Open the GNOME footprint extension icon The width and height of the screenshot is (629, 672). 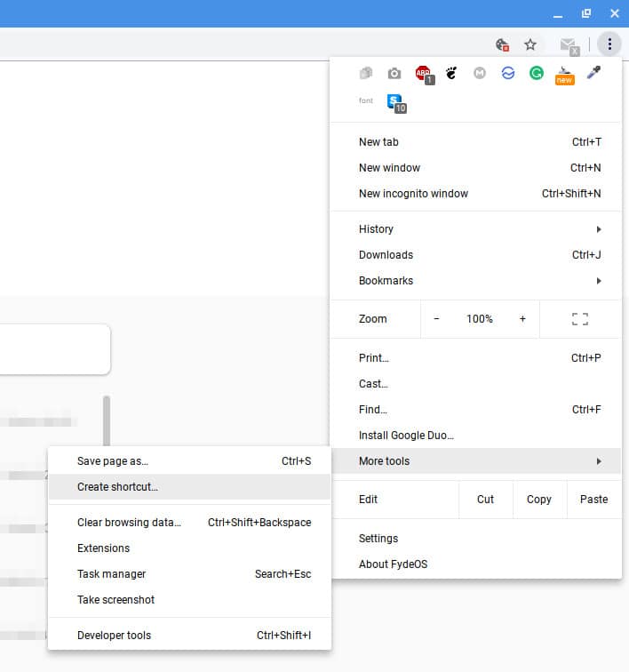point(451,73)
